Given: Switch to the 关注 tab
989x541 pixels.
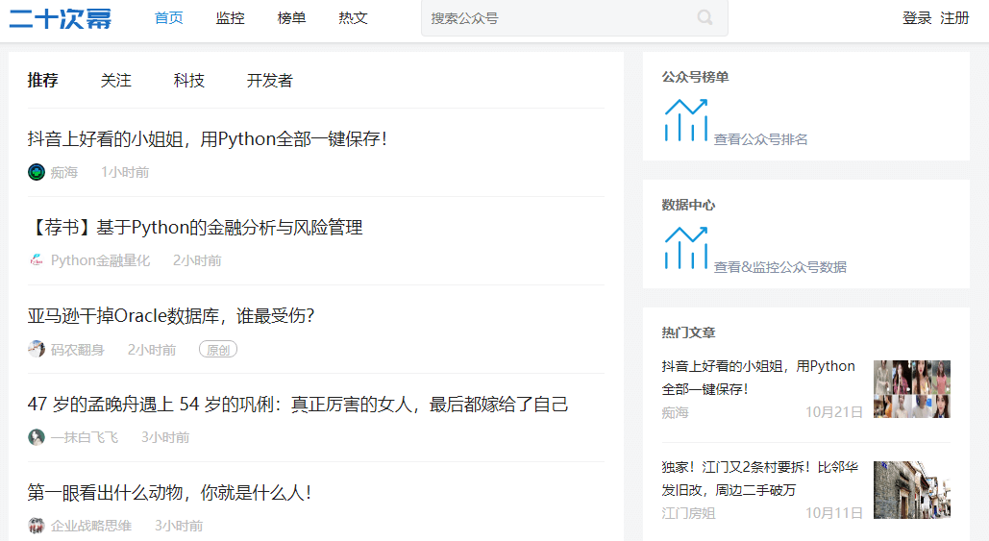Looking at the screenshot, I should click(115, 81).
